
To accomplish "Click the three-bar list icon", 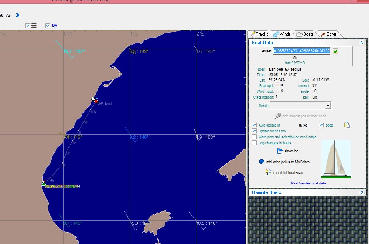I will click(x=34, y=25).
